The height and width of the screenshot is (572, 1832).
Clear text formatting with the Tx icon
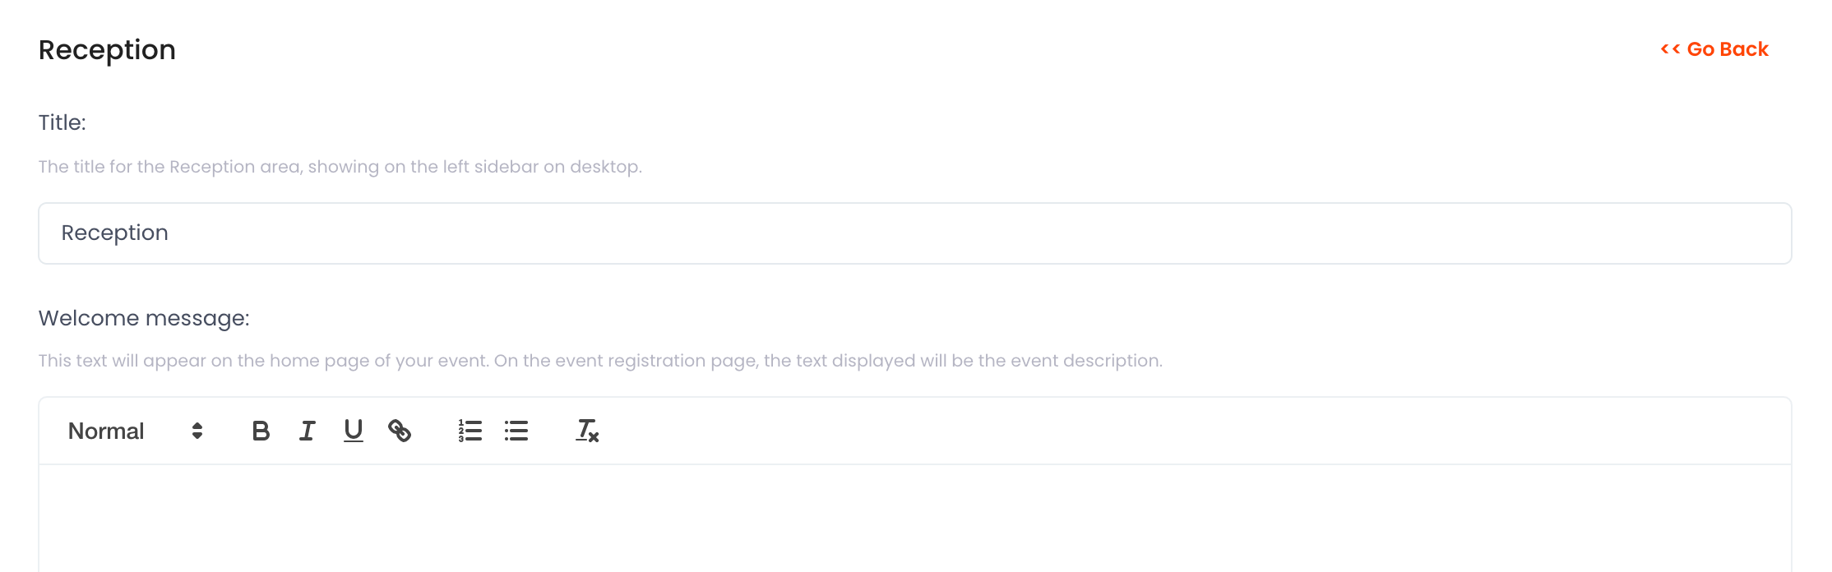pyautogui.click(x=587, y=431)
